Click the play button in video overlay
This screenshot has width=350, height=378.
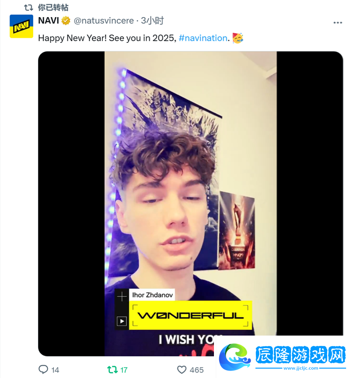[x=122, y=321]
